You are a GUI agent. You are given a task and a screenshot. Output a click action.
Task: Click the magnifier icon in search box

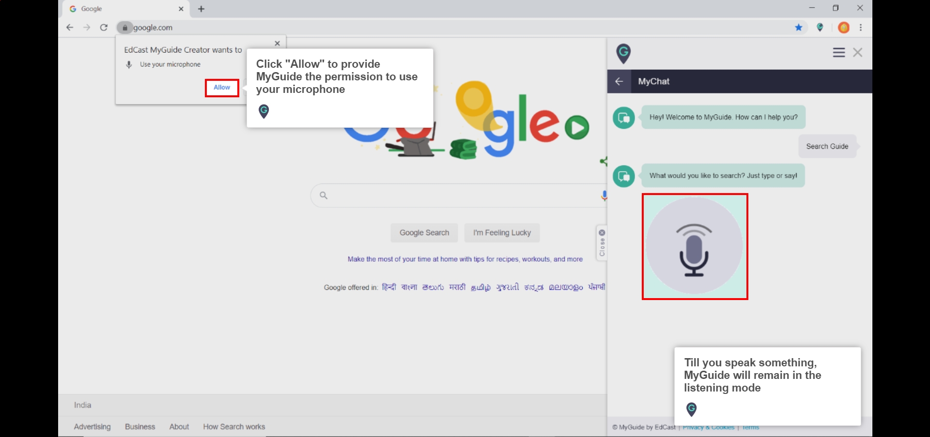coord(324,196)
